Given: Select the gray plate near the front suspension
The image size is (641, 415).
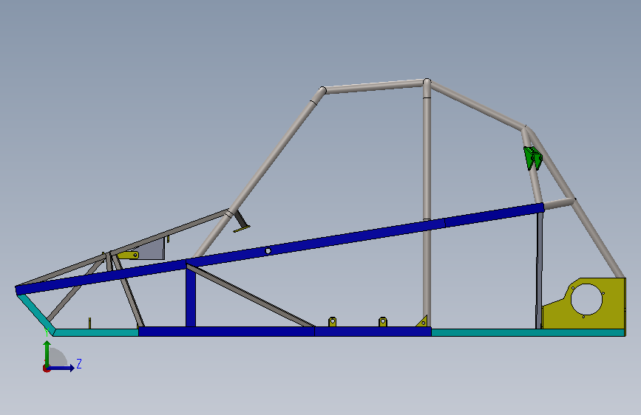Looking at the screenshot, I should [153, 250].
